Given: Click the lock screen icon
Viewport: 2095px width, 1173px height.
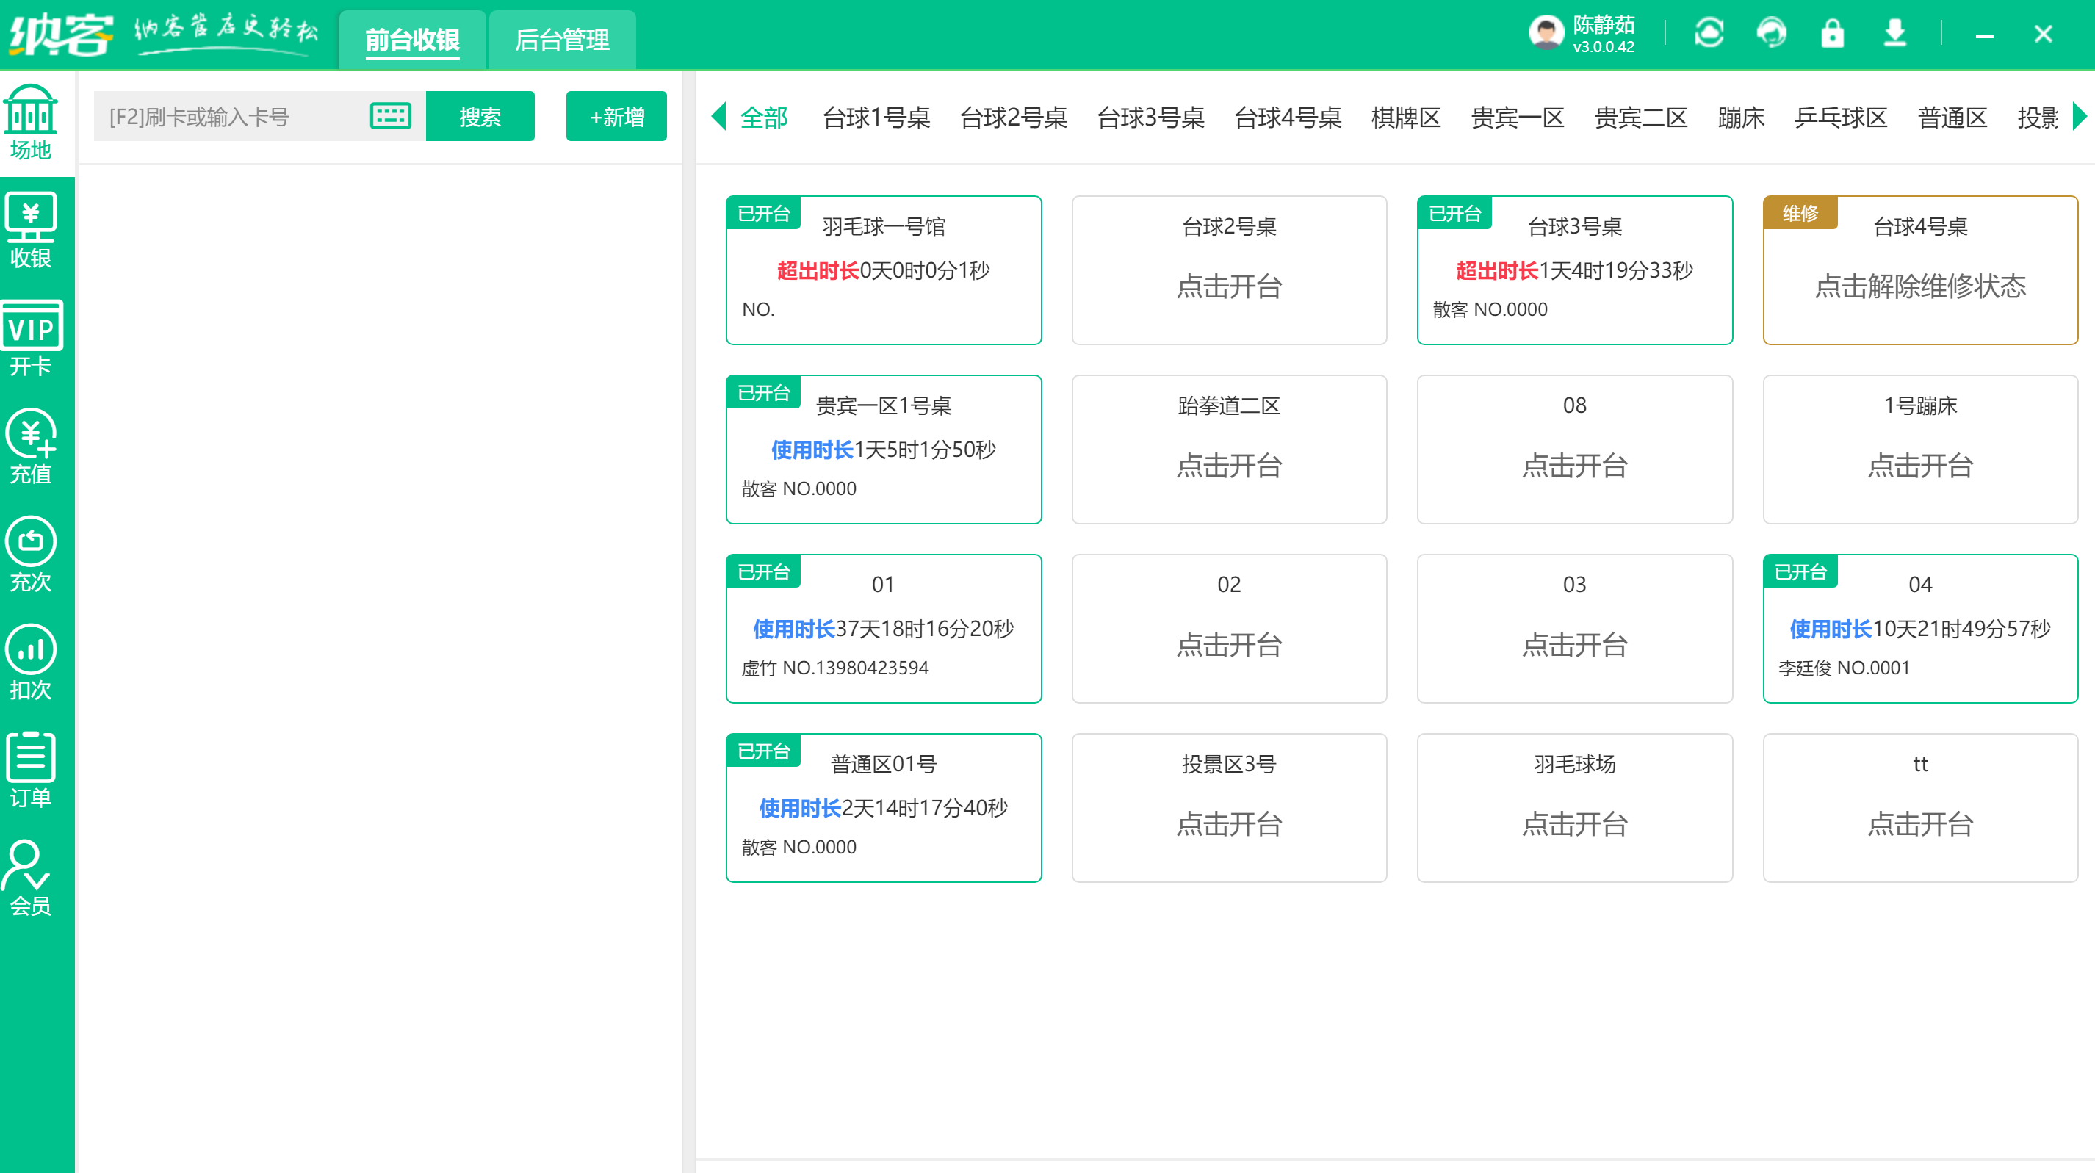Looking at the screenshot, I should pos(1832,32).
